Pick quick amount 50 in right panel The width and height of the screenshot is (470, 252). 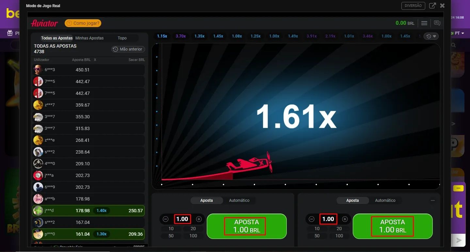317,236
